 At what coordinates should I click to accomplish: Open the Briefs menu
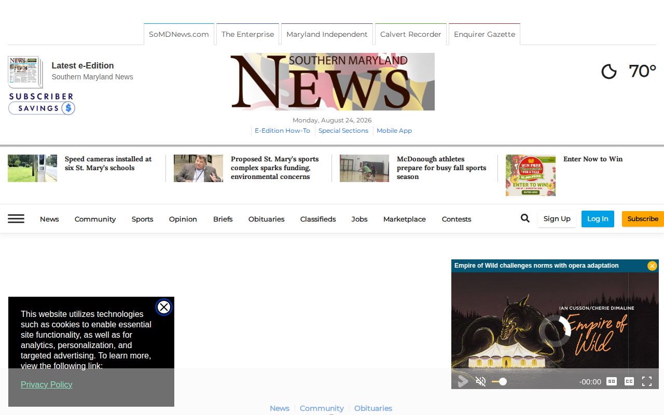click(x=223, y=219)
